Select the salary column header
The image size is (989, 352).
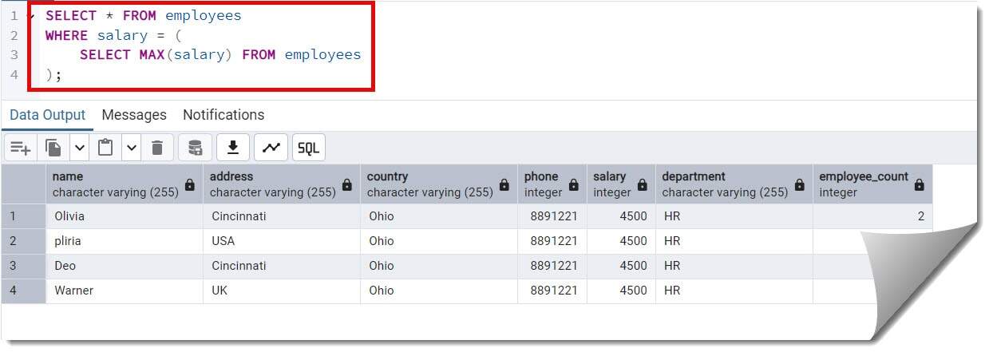[x=621, y=184]
